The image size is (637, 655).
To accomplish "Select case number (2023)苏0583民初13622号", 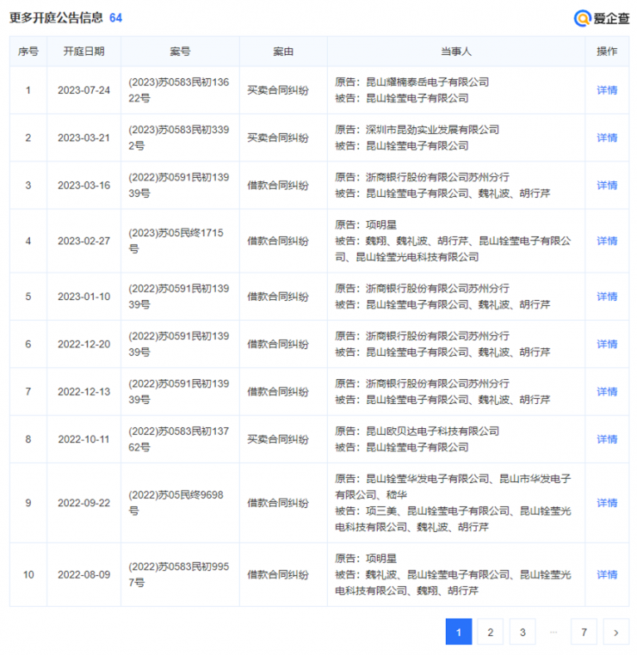I will [178, 90].
